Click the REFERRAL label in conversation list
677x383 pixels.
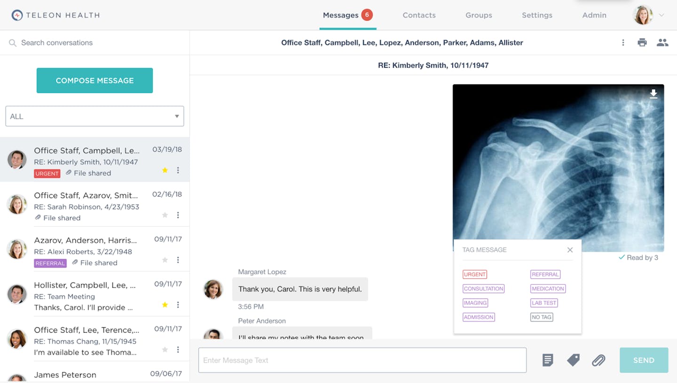point(50,263)
